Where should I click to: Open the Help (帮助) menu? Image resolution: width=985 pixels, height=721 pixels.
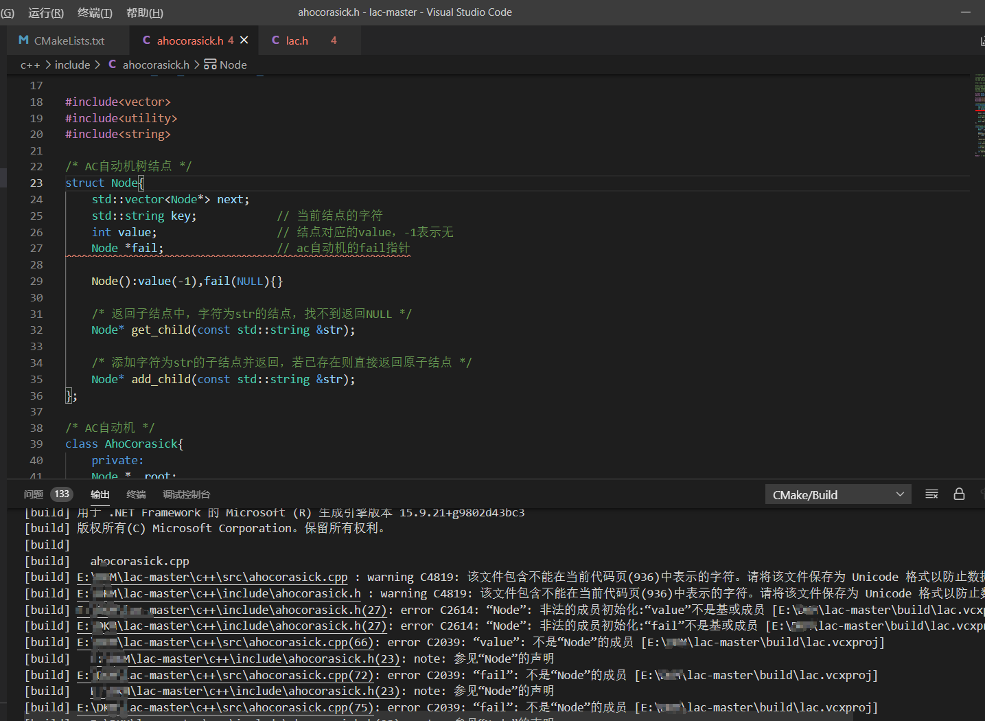pos(145,12)
